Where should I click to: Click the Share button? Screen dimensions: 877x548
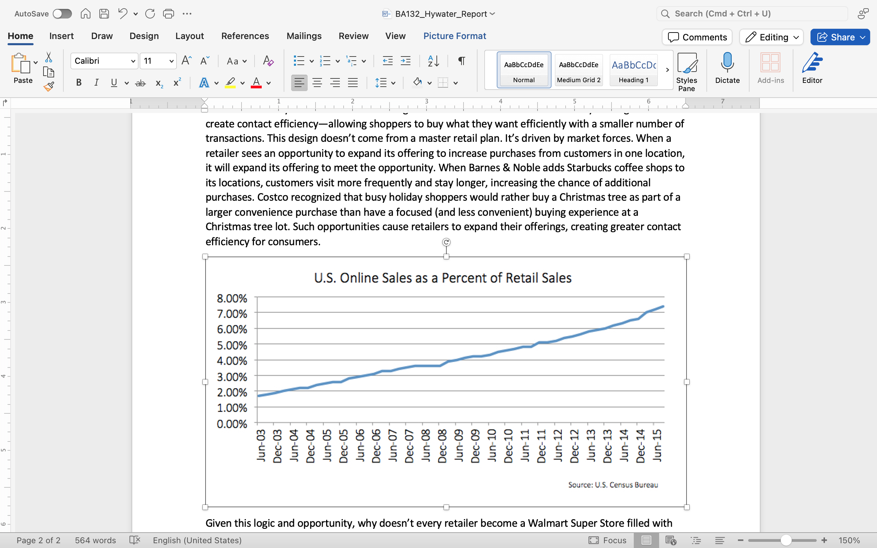point(840,37)
